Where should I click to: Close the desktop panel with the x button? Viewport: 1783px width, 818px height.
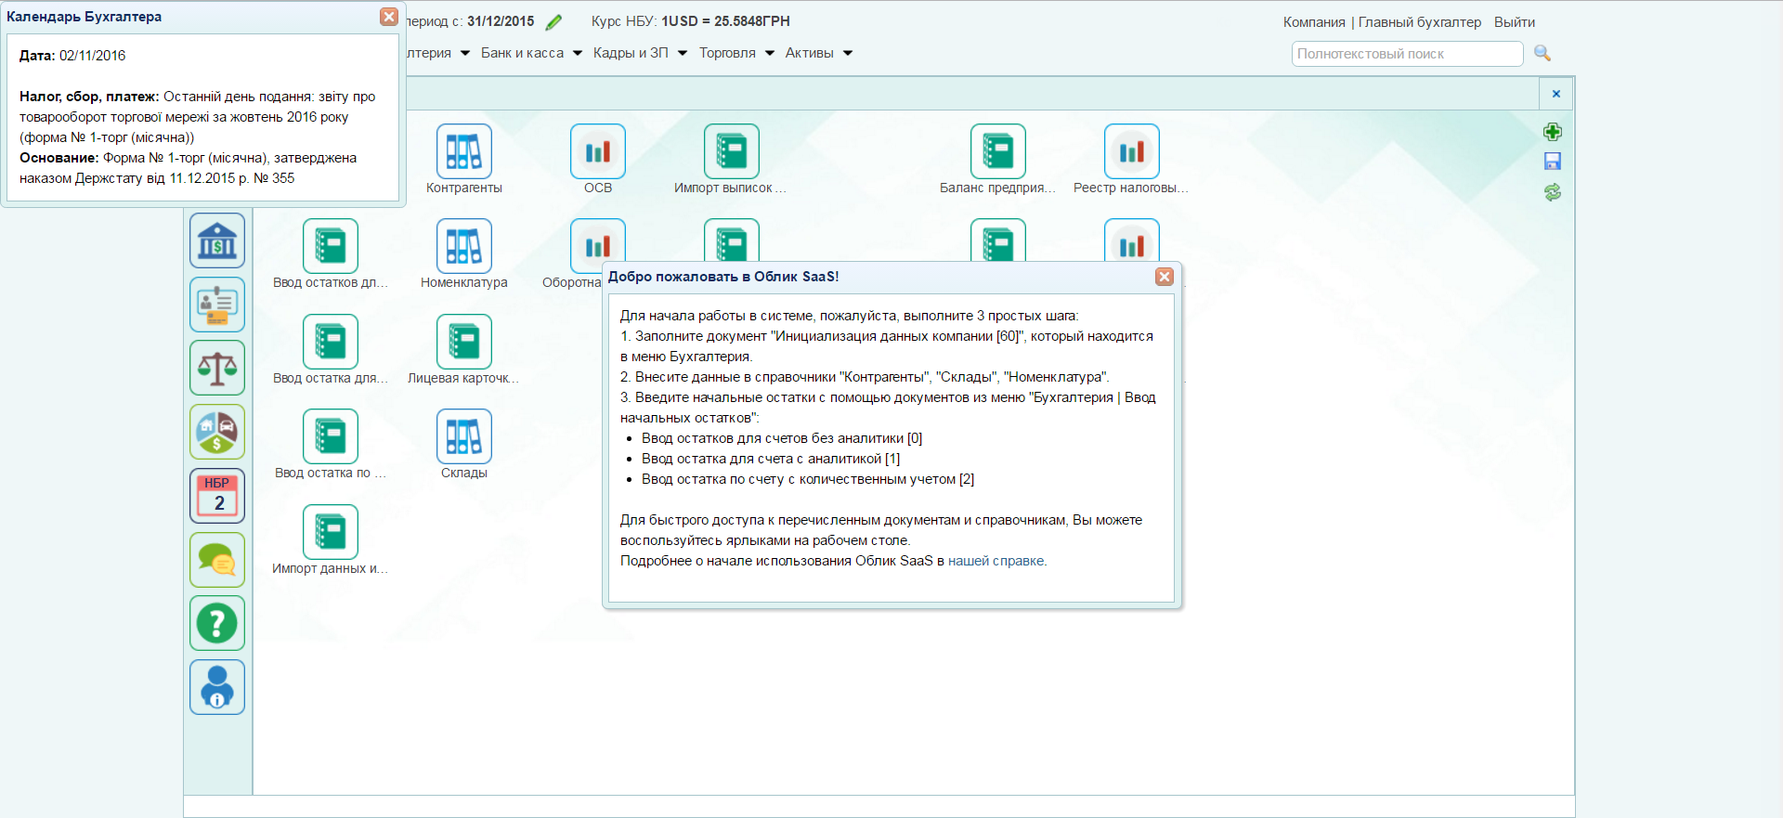(x=1556, y=94)
